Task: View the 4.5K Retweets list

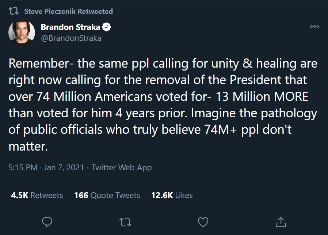Action: pyautogui.click(x=37, y=195)
